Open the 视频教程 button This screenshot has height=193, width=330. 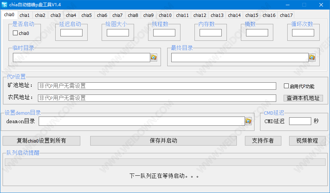click(307, 141)
